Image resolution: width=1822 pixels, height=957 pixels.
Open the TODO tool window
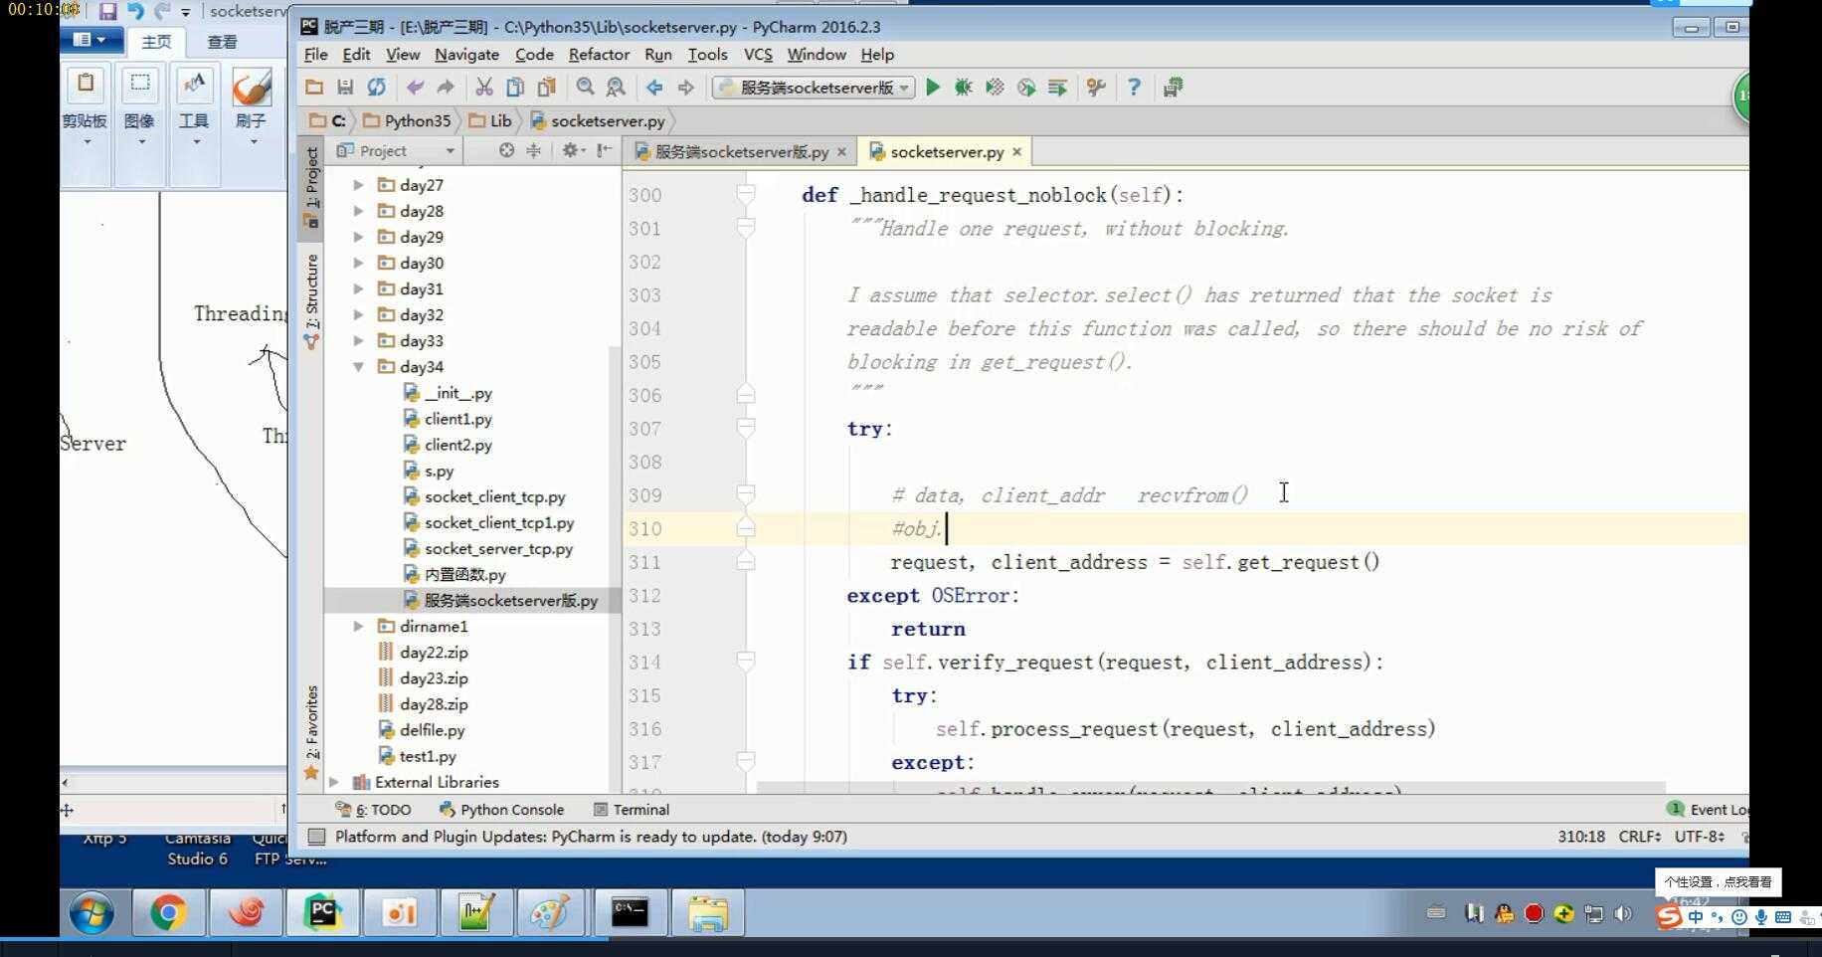click(373, 810)
